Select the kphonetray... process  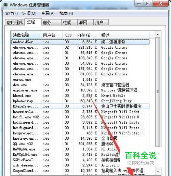click(80, 101)
